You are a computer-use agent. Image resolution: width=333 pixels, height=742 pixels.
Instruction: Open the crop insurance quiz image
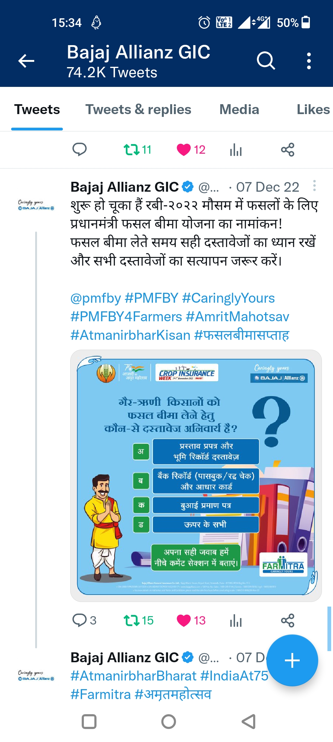(196, 476)
